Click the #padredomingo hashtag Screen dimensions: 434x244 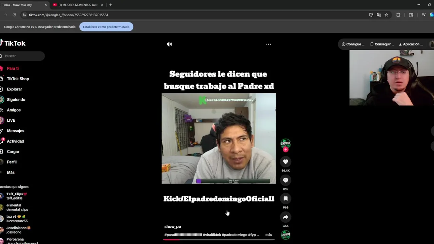(234, 235)
